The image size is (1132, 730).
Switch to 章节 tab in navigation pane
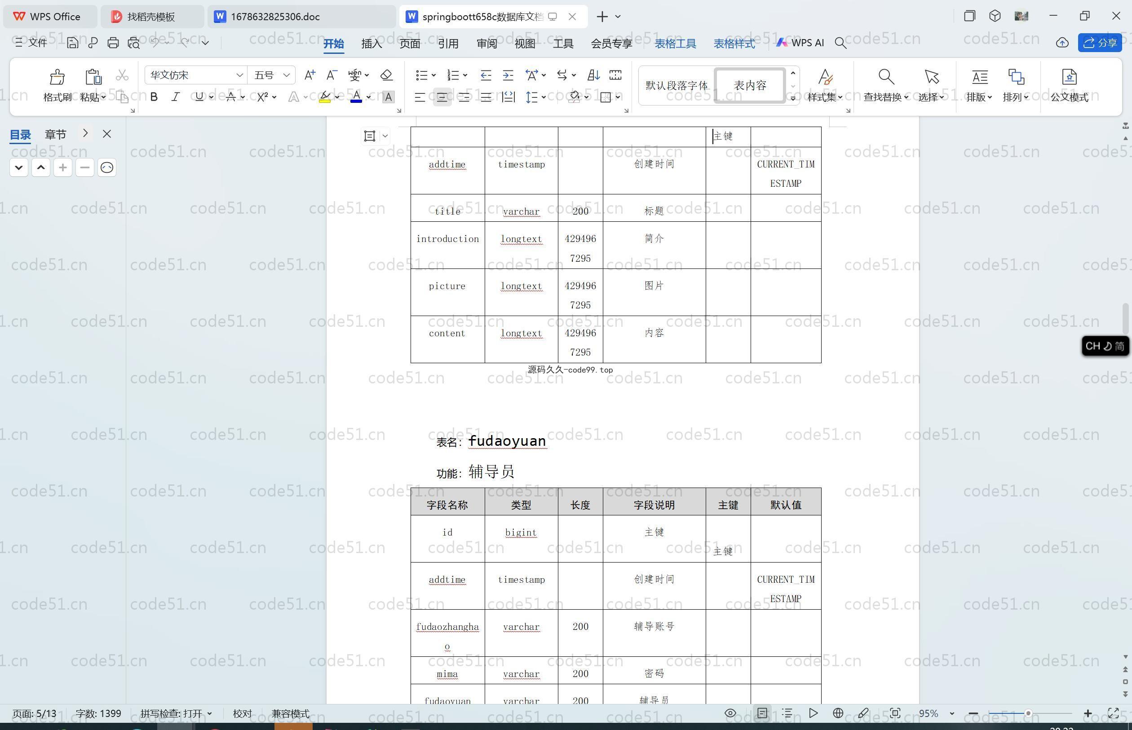coord(56,135)
